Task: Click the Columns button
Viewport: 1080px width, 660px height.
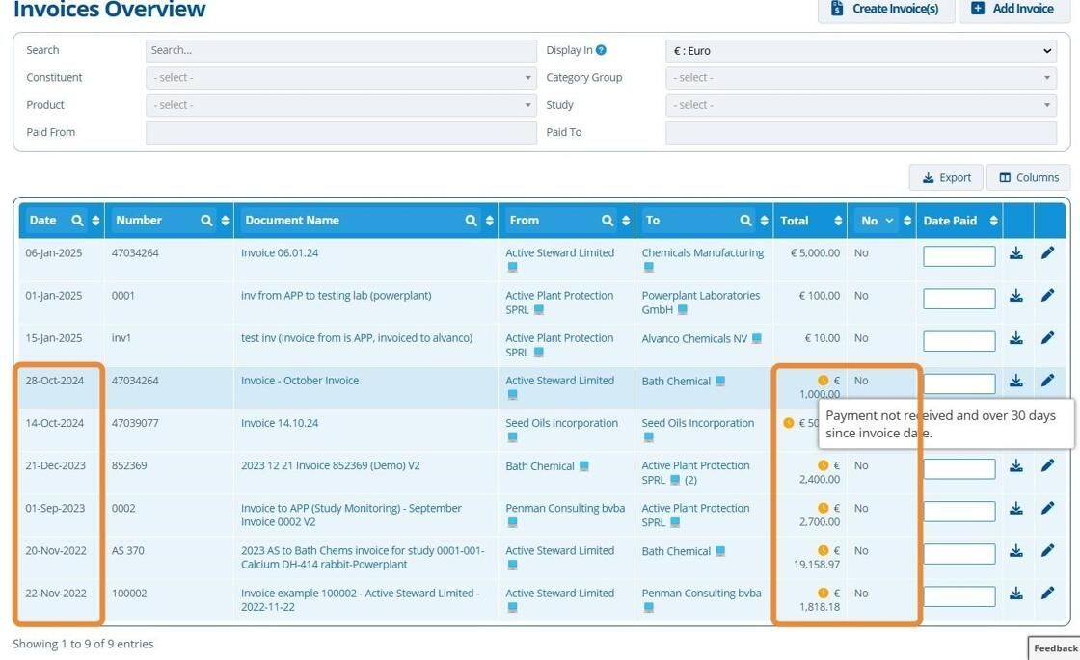Action: pos(1028,177)
